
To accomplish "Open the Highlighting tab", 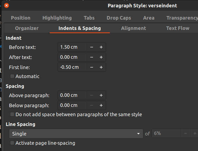I will [x=57, y=18].
